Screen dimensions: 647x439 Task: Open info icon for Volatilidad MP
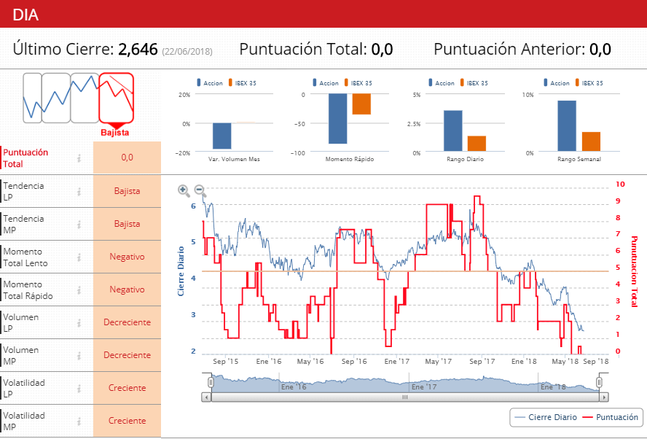coord(79,421)
